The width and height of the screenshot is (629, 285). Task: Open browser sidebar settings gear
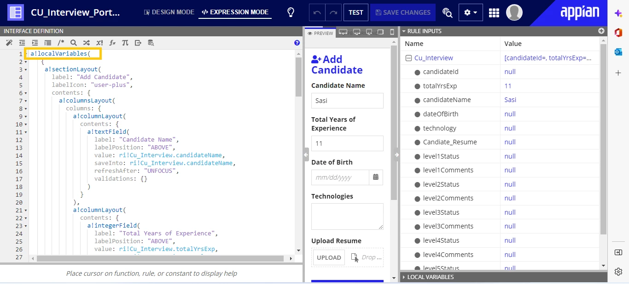click(x=618, y=272)
